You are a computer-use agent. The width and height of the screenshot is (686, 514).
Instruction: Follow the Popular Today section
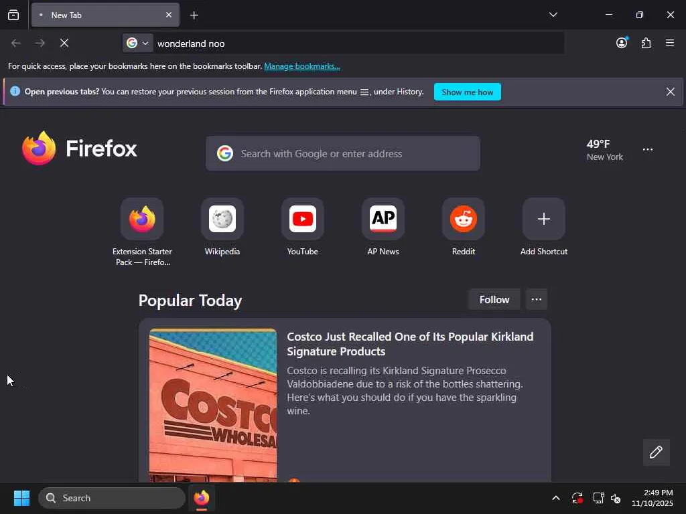(x=494, y=299)
